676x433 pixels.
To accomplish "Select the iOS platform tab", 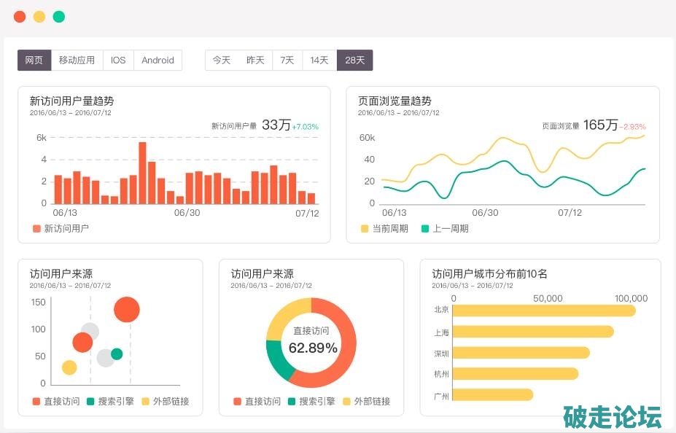I will (118, 61).
